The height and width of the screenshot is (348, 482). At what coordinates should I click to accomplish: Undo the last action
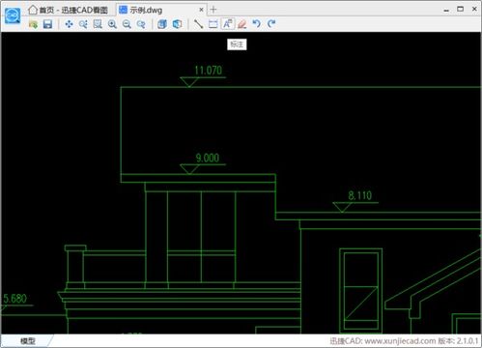(x=257, y=24)
